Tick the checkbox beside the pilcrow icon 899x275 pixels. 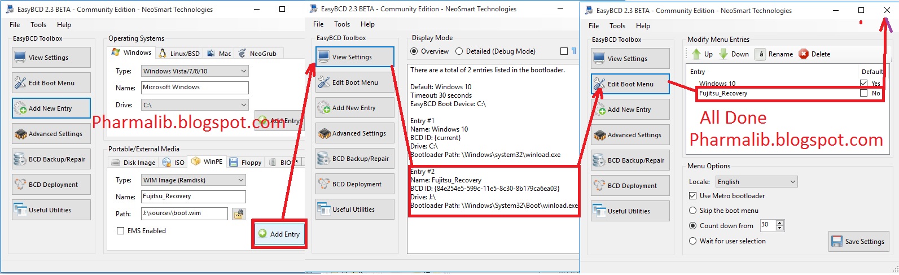[x=564, y=51]
